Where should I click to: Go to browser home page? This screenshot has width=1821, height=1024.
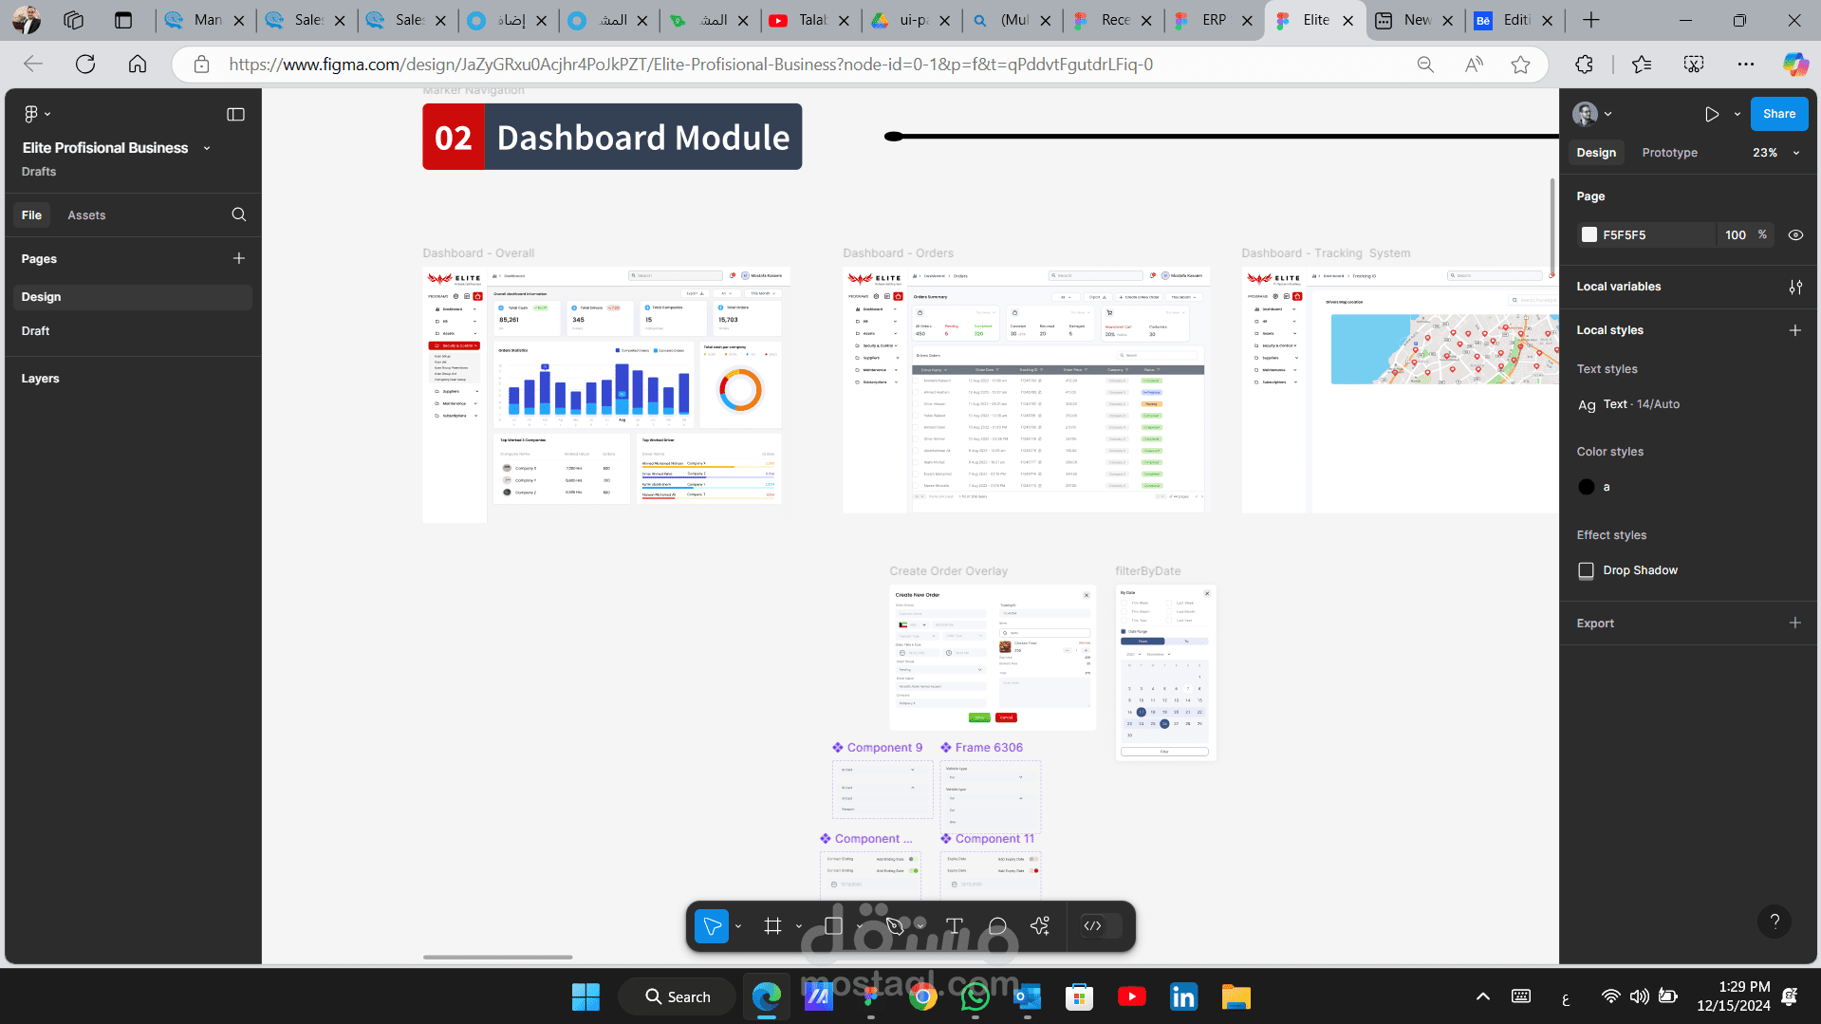tap(138, 65)
